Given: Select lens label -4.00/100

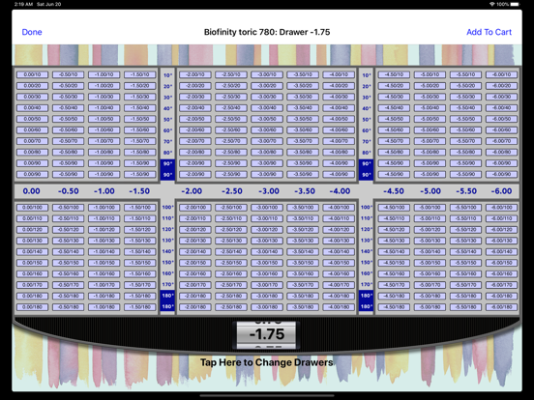Looking at the screenshot, I should coord(339,208).
